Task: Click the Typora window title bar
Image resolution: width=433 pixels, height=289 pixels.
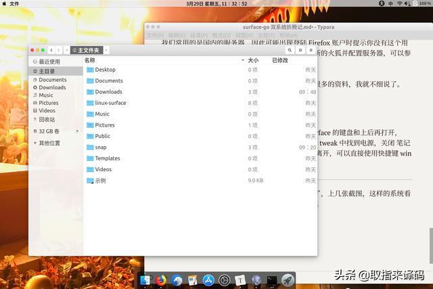Action: coord(288,27)
